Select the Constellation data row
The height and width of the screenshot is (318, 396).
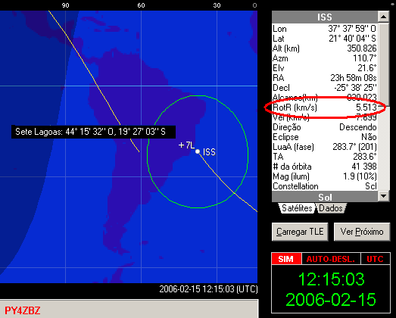tap(325, 186)
